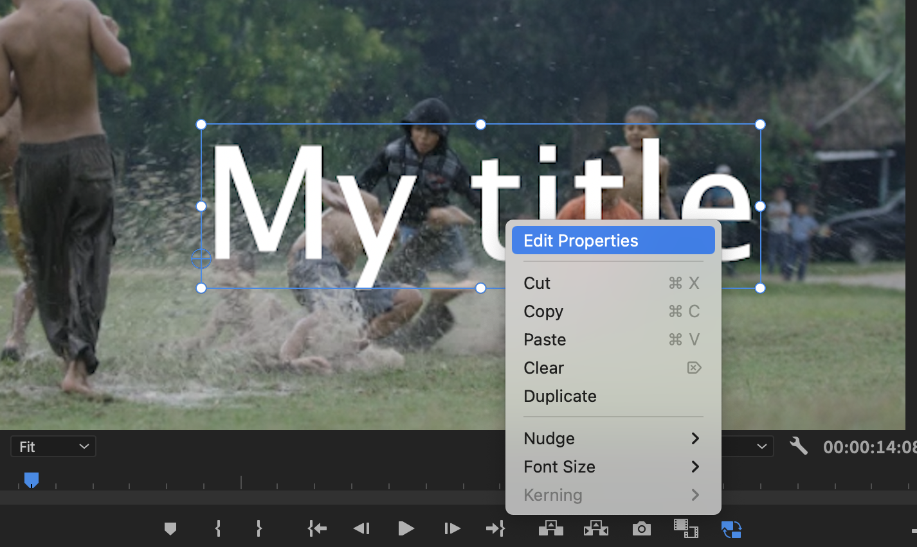917x547 pixels.
Task: Set the in point with the brace icon
Action: 217,528
